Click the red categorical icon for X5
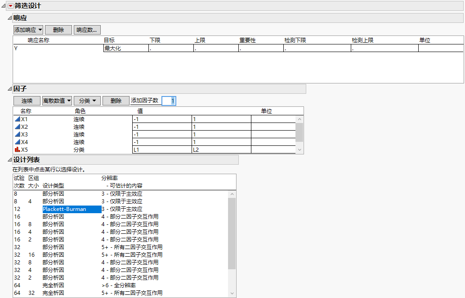Image resolution: width=465 pixels, height=298 pixels. click(x=18, y=150)
